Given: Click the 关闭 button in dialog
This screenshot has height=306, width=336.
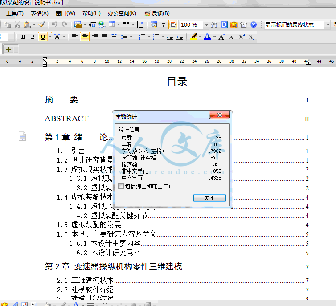Looking at the screenshot, I should click(209, 198).
